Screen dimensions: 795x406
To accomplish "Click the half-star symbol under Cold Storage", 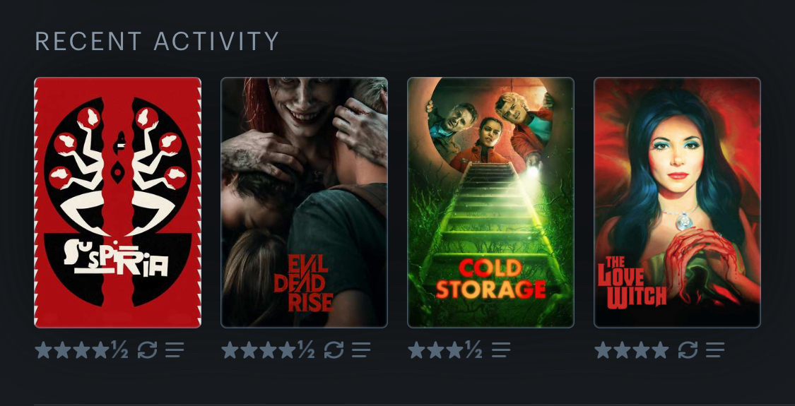I will click(473, 350).
